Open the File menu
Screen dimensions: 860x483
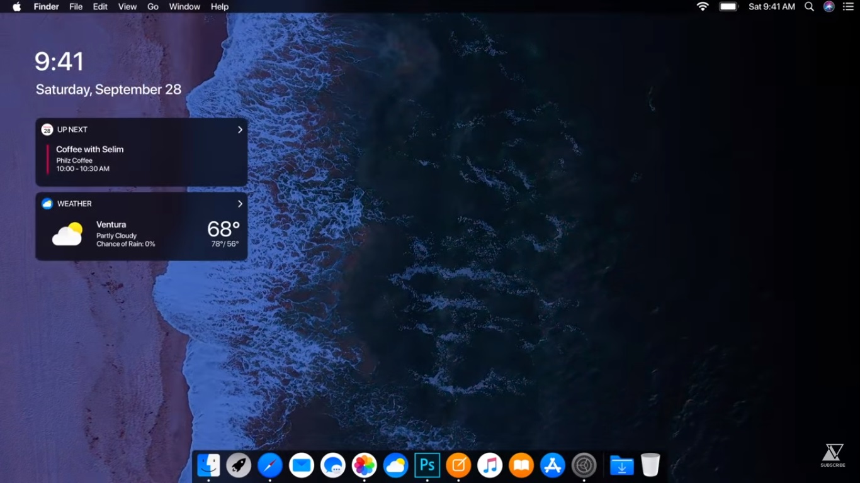pos(76,6)
